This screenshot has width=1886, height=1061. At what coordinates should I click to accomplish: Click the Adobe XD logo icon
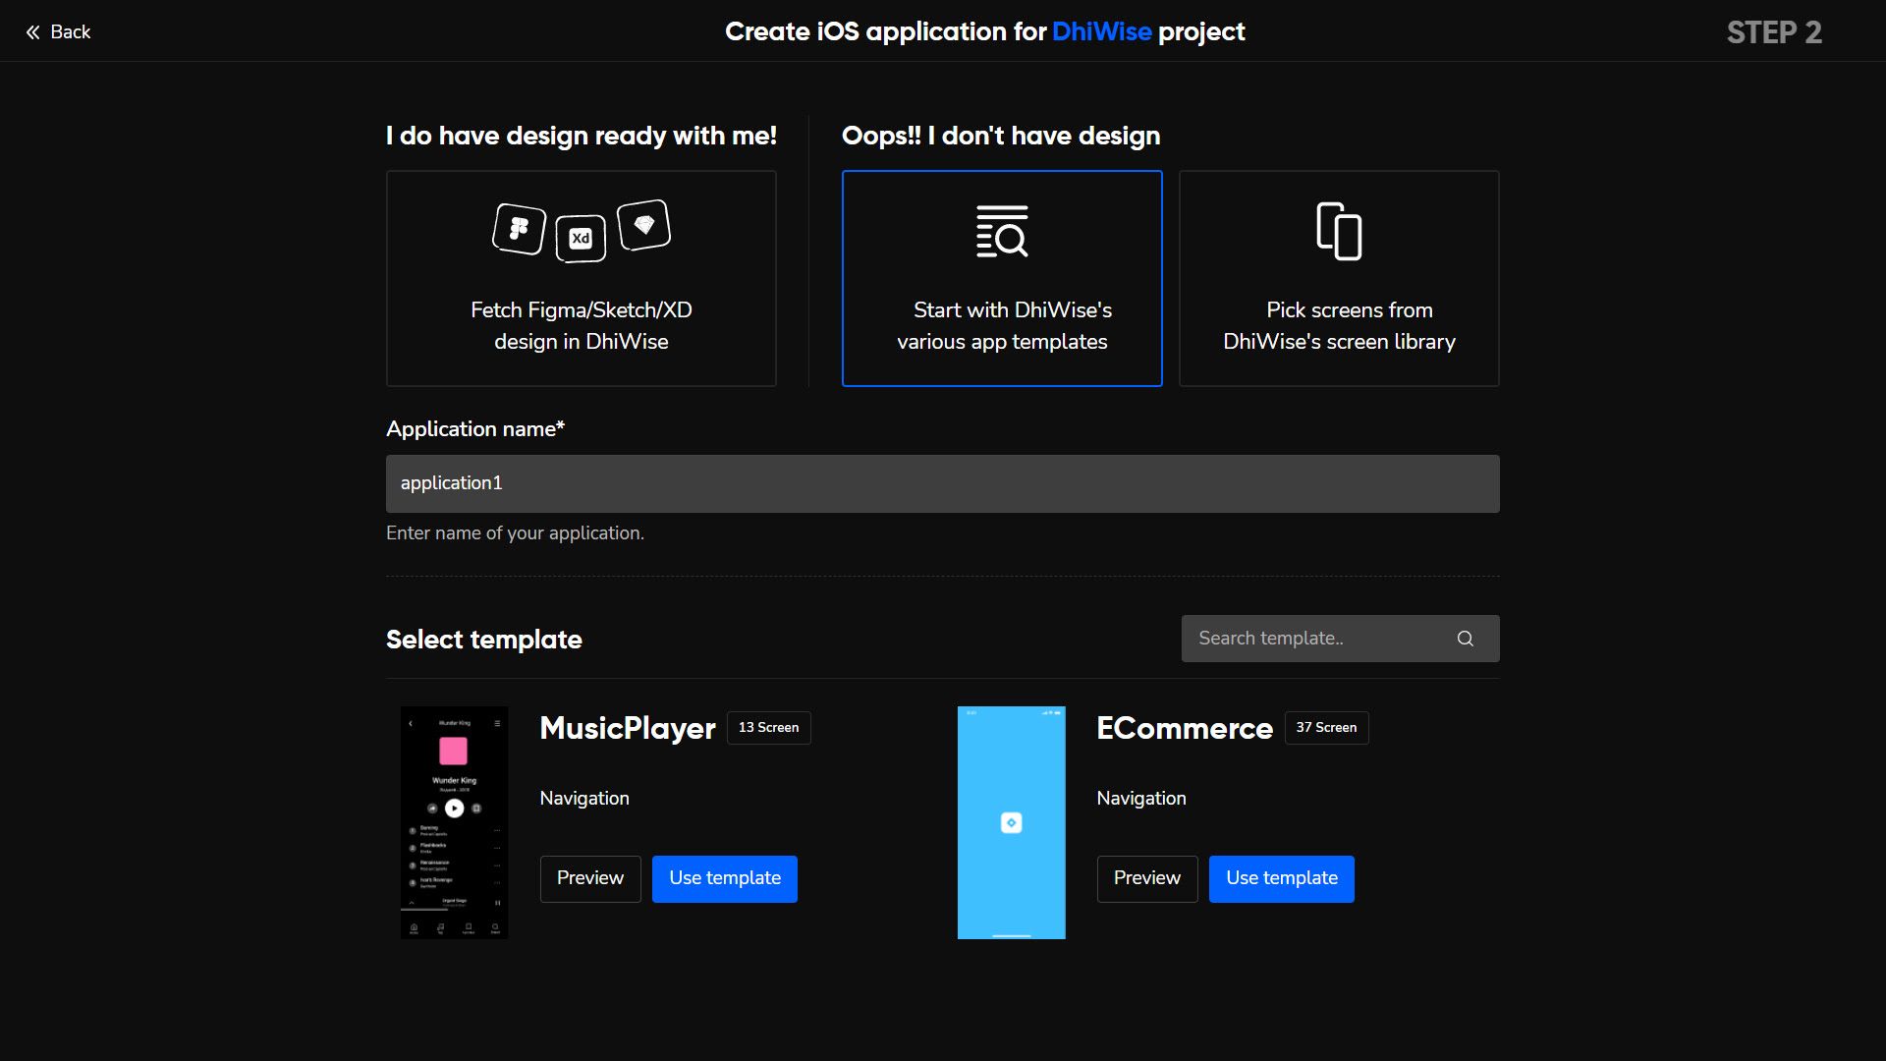tap(581, 239)
